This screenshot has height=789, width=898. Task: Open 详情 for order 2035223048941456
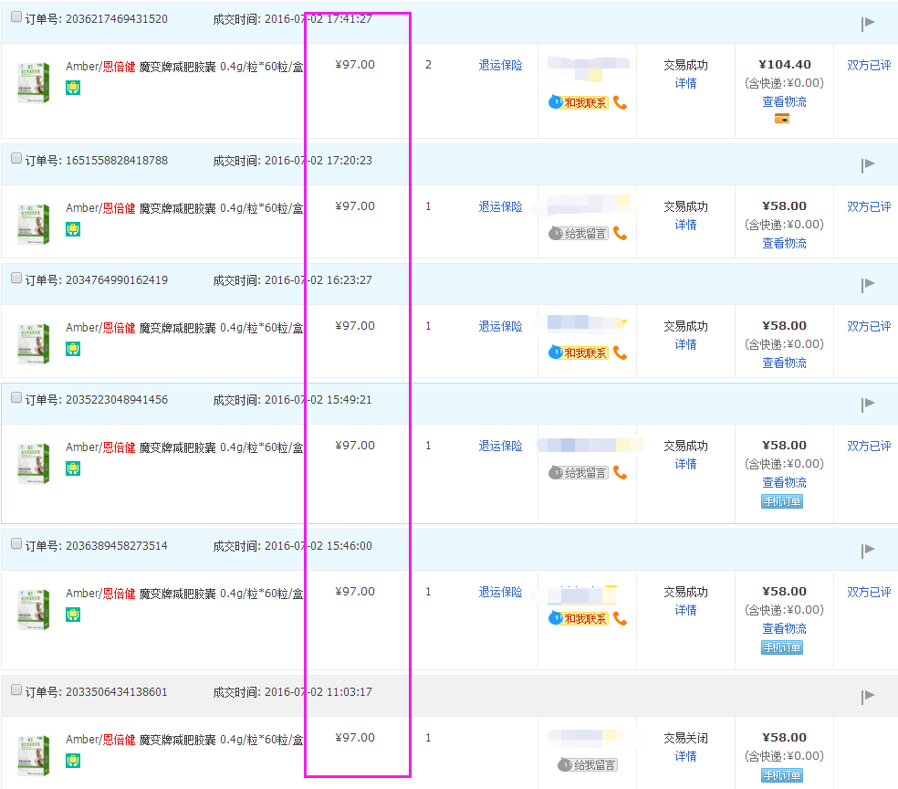click(x=685, y=464)
